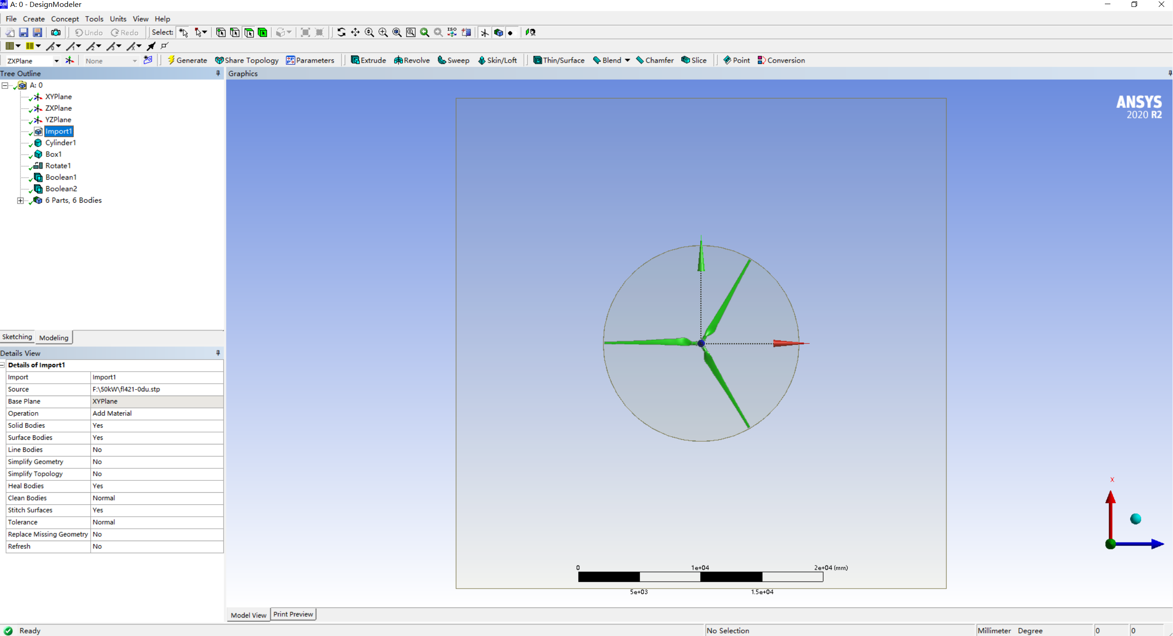This screenshot has height=636, width=1173.
Task: Click the cyan ISO ball on triad
Action: [x=1136, y=519]
